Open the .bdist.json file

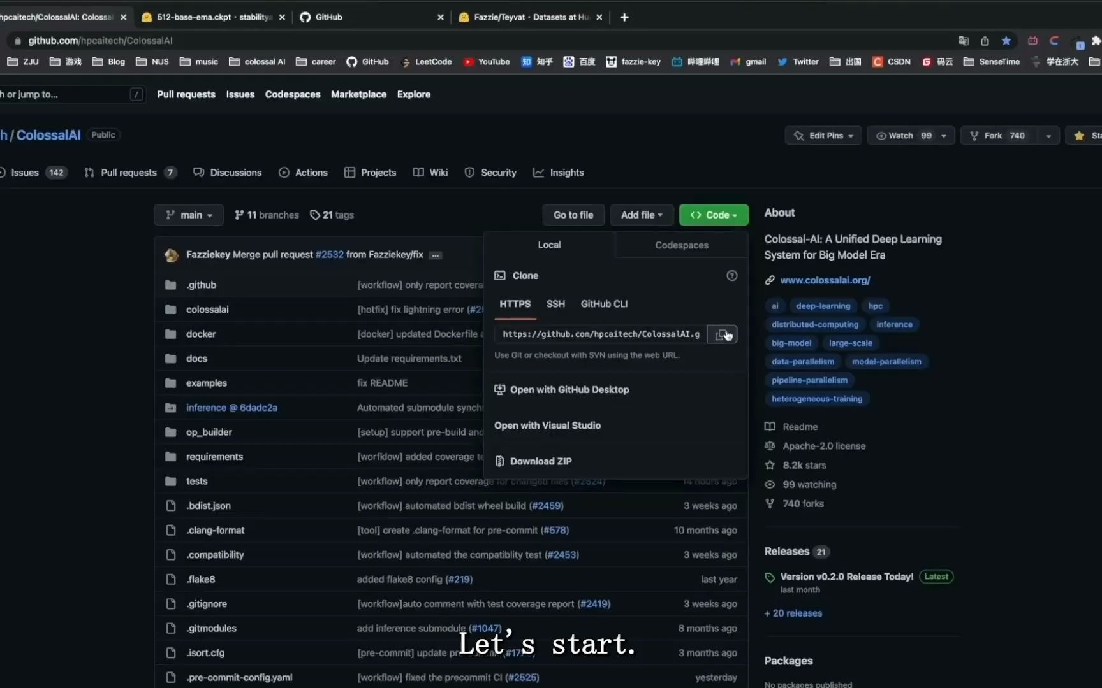point(209,506)
